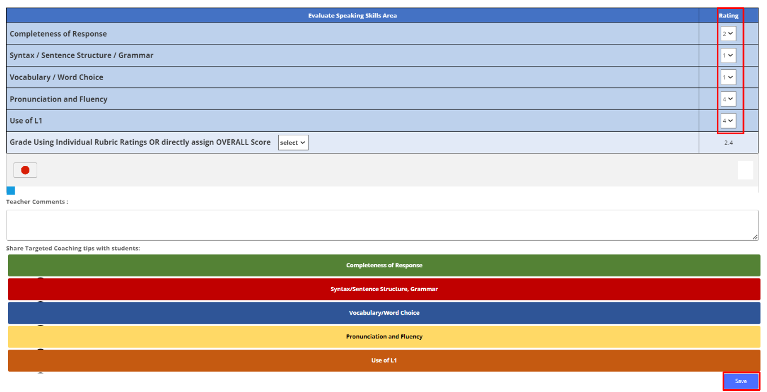Image resolution: width=767 pixels, height=392 pixels.
Task: Click inside the Teacher Comments text box
Action: 382,225
